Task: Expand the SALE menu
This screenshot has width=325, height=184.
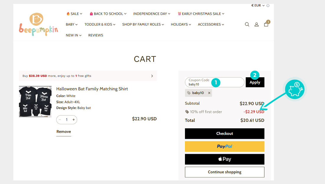Action: [x=74, y=14]
